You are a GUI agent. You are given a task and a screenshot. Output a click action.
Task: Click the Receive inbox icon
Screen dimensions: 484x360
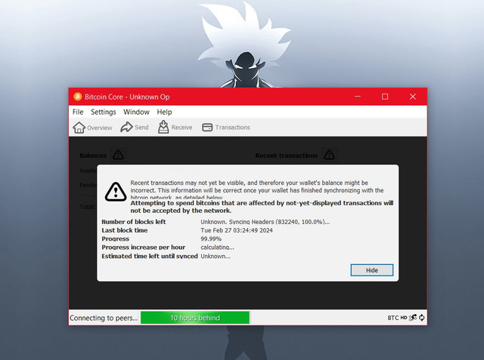(163, 127)
